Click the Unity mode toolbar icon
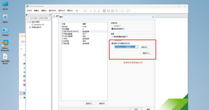 point(116,11)
